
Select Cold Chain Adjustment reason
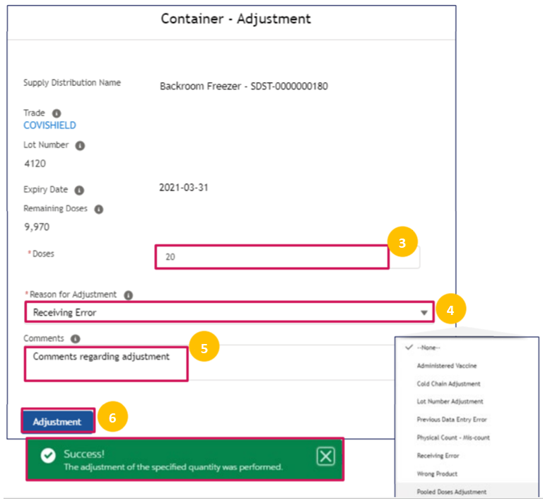[x=448, y=384]
